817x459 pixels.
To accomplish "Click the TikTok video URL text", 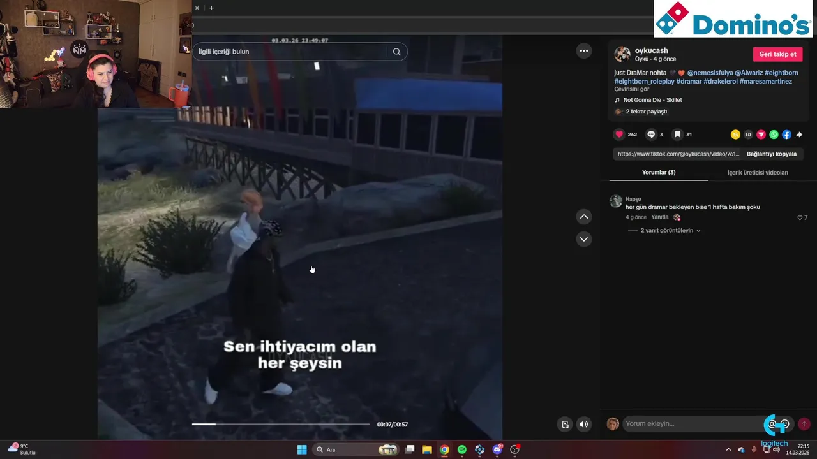I will [678, 154].
